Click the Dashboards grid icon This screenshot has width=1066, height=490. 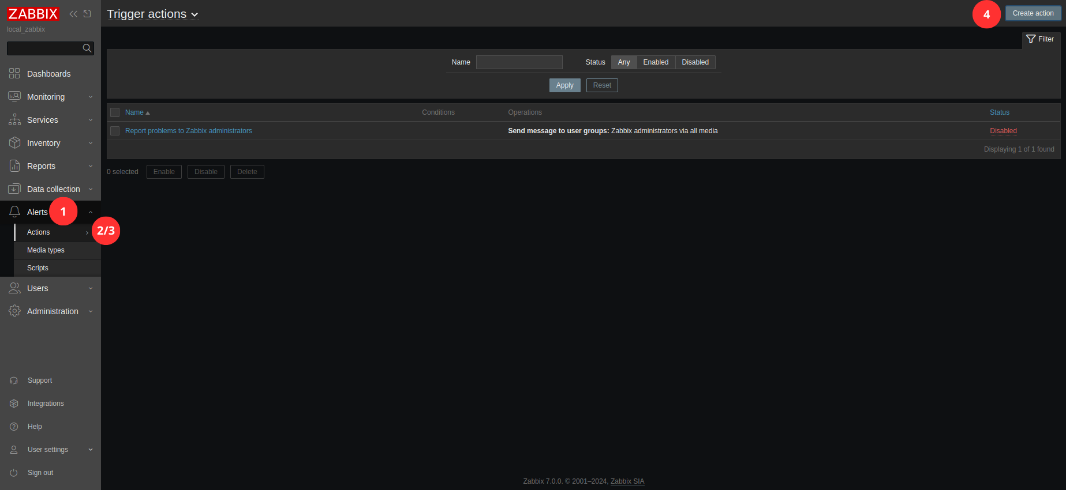pyautogui.click(x=14, y=73)
